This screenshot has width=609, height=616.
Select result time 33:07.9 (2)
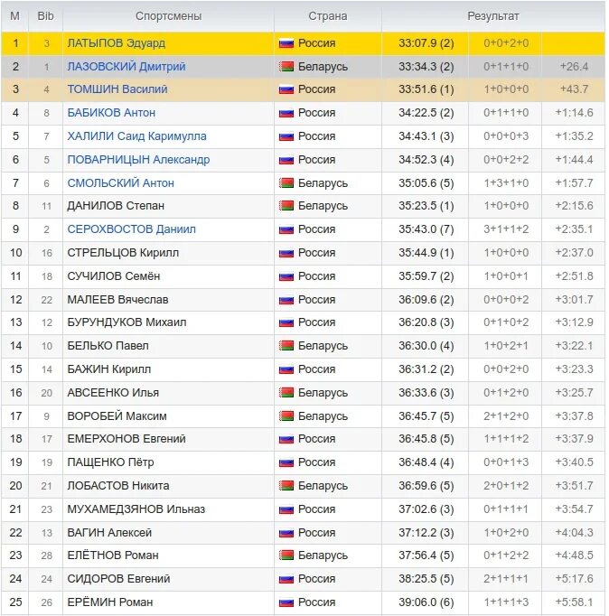click(x=426, y=43)
